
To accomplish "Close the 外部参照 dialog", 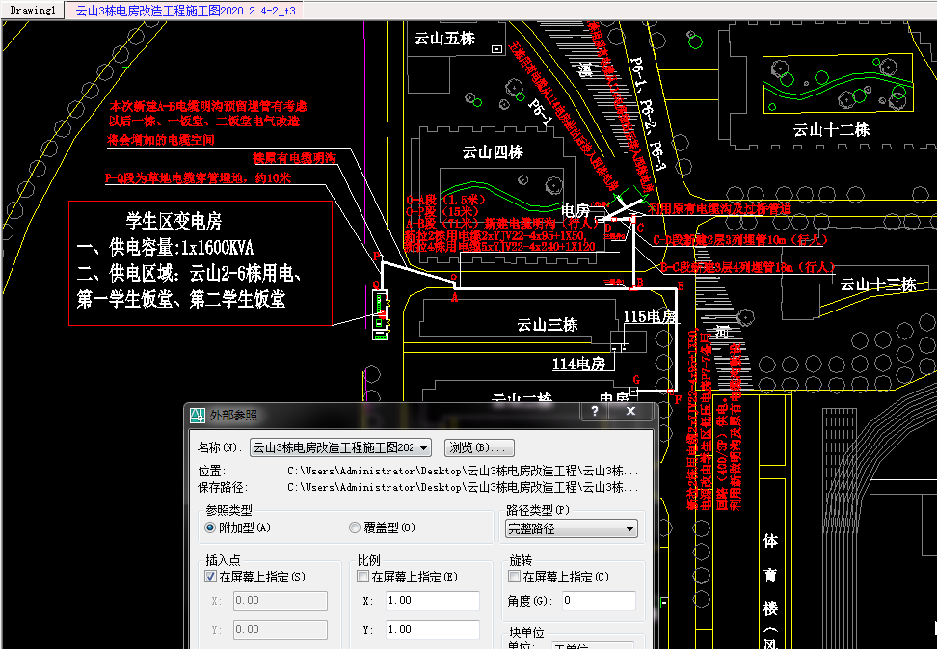I will tap(631, 412).
